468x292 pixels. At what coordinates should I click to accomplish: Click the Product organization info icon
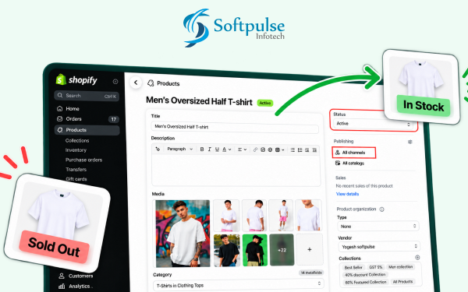(381, 209)
